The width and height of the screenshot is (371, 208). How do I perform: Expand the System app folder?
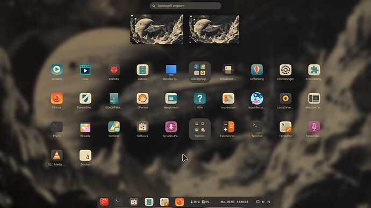[199, 129]
